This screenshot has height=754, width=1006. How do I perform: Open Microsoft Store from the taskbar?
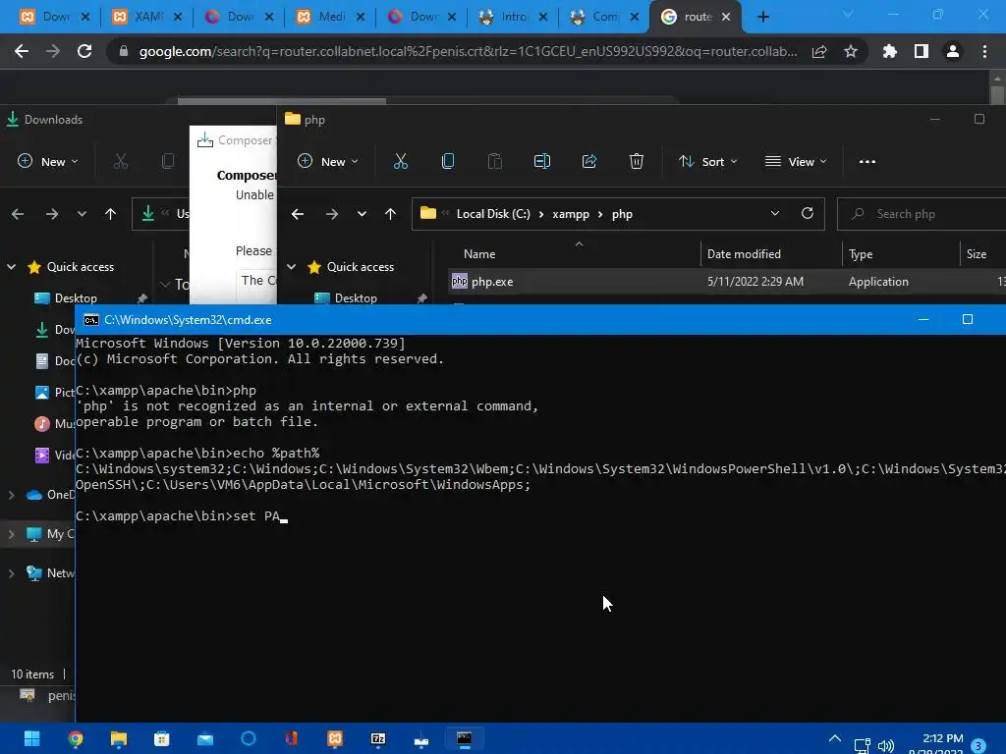162,738
